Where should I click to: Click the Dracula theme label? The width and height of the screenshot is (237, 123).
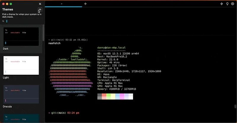[7, 106]
